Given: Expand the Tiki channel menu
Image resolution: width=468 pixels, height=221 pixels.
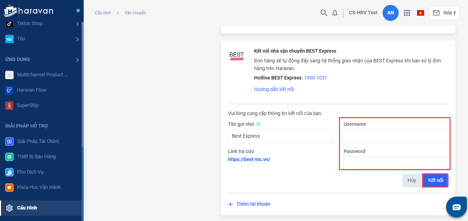Looking at the screenshot, I should coord(77,39).
